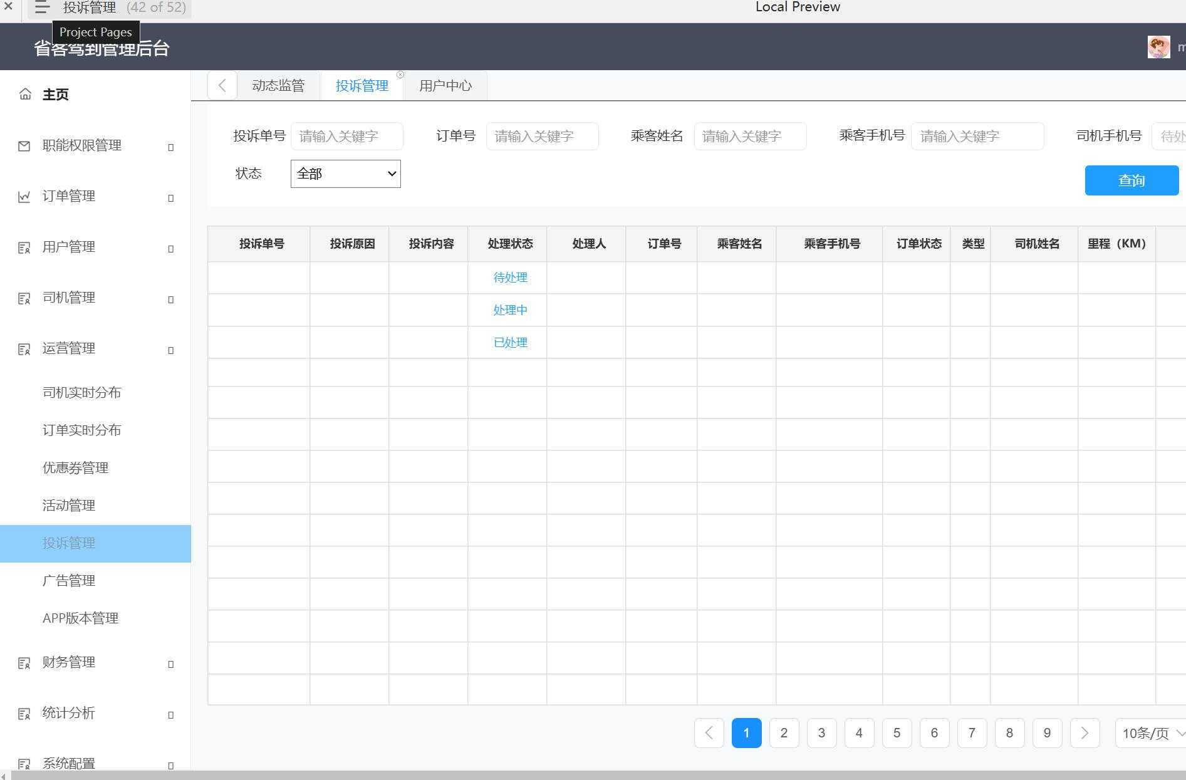
Task: Close the 投诉管理 tab
Action: click(400, 75)
